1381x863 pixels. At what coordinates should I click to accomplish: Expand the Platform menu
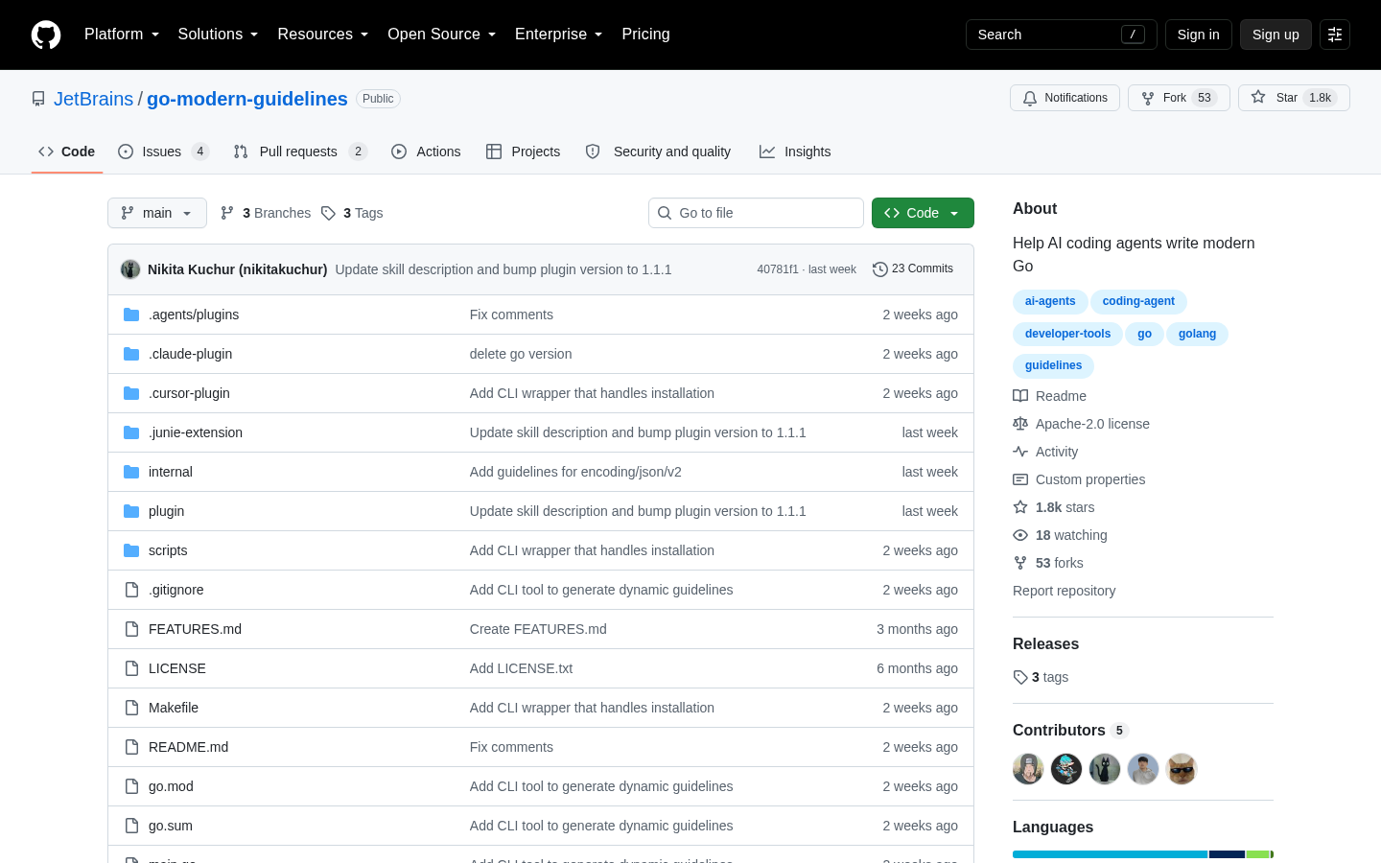(122, 35)
